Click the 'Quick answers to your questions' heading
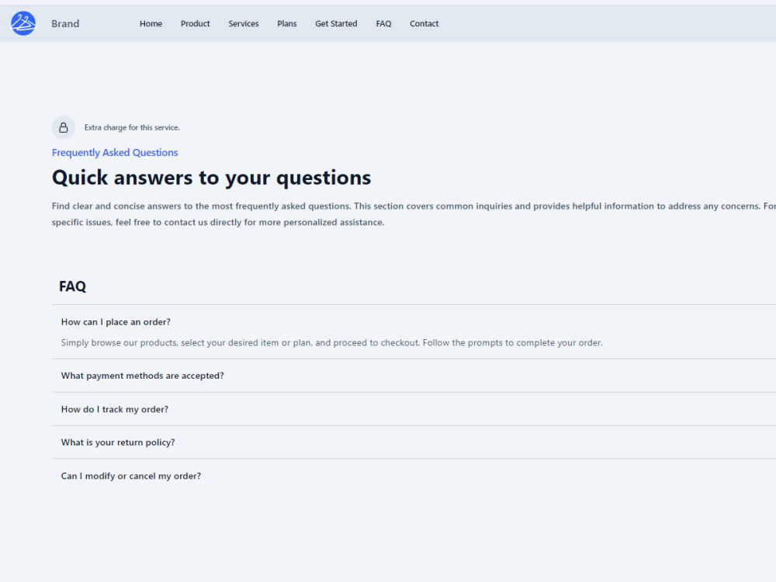Viewport: 776px width, 582px height. pos(211,178)
